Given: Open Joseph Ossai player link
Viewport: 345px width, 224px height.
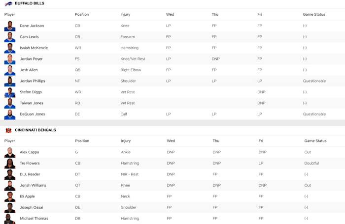Looking at the screenshot, I should (31, 208).
